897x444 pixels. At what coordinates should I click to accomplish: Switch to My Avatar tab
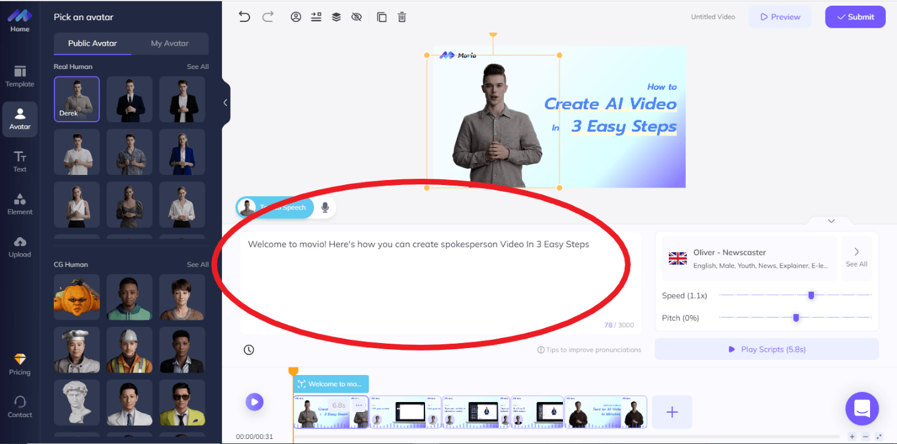tap(170, 43)
